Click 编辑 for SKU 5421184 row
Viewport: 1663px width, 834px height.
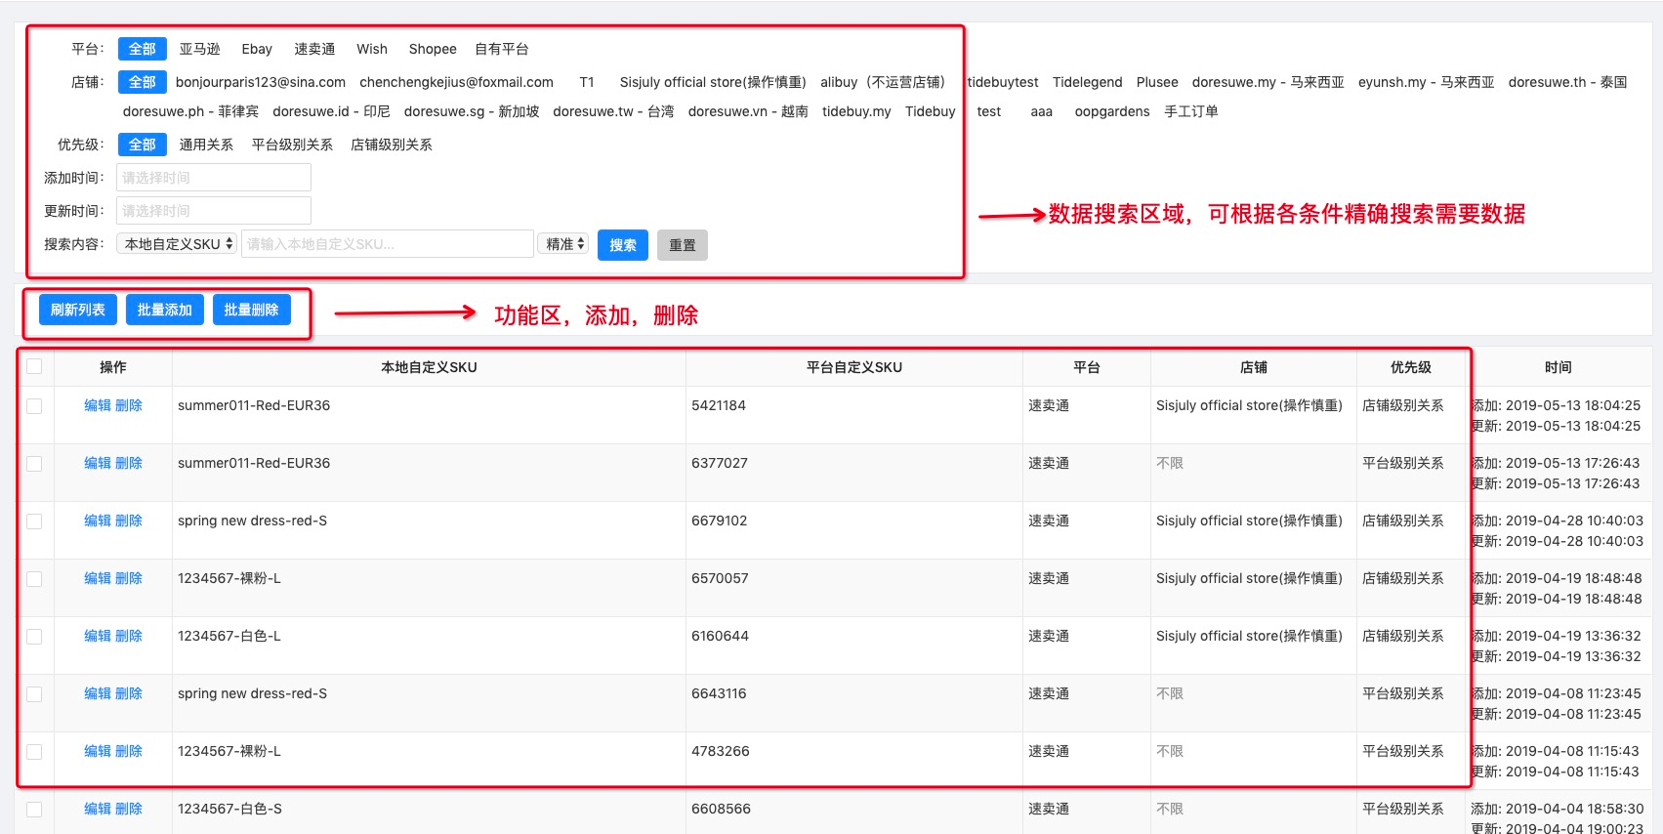click(x=98, y=405)
